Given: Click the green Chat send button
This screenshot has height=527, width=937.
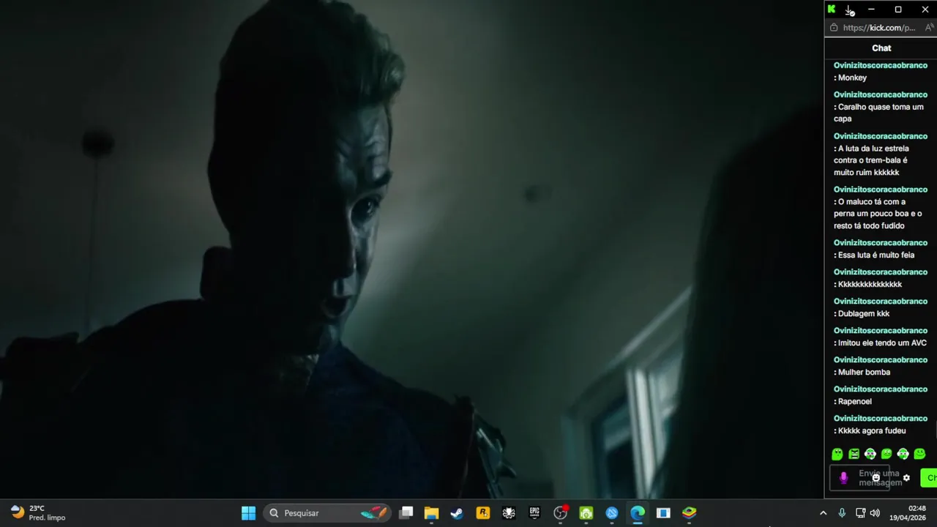Looking at the screenshot, I should pyautogui.click(x=930, y=478).
